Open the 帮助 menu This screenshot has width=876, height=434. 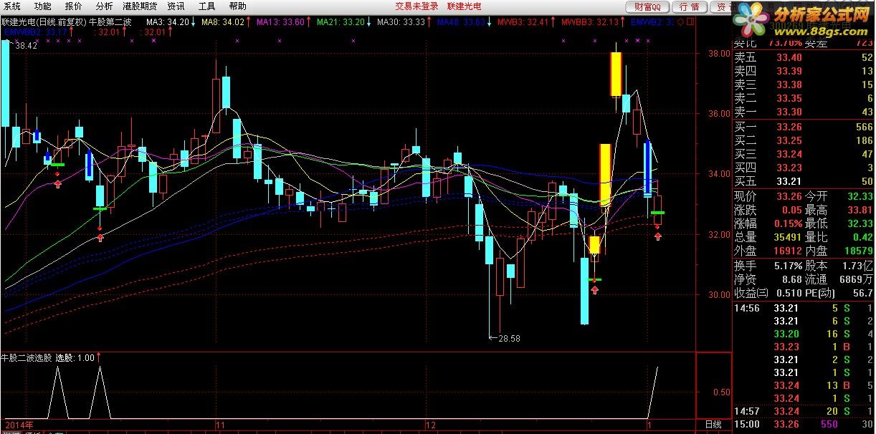point(238,6)
